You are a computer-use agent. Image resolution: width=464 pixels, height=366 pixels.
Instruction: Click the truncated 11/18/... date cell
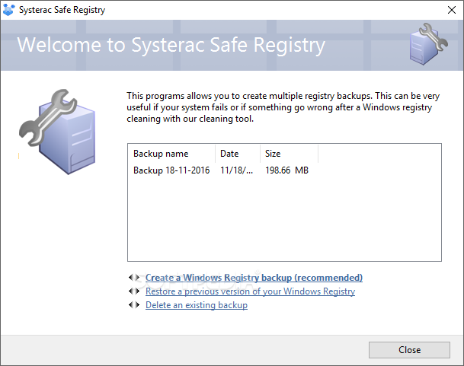(236, 170)
